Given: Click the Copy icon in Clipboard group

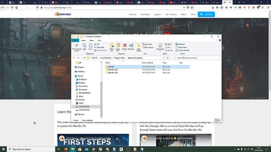Looking at the screenshot, I should [x=84, y=46].
